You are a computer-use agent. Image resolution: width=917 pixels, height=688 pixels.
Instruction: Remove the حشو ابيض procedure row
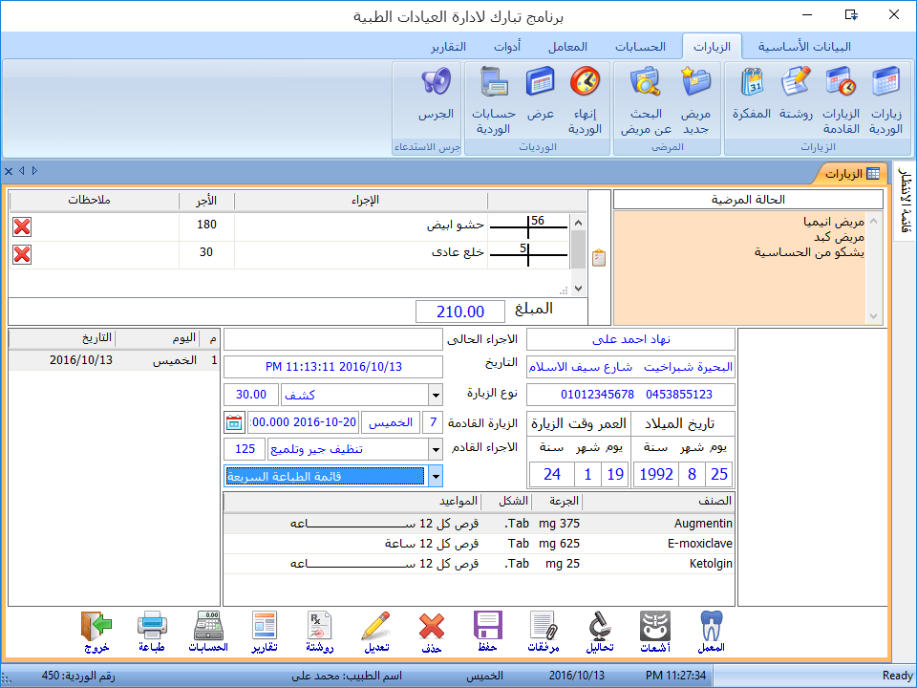22,226
